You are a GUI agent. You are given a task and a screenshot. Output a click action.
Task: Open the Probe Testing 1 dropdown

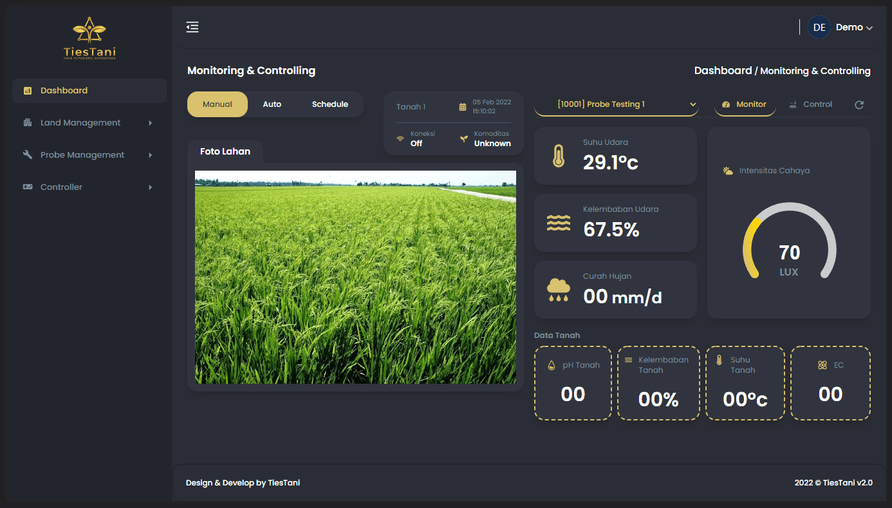click(616, 104)
